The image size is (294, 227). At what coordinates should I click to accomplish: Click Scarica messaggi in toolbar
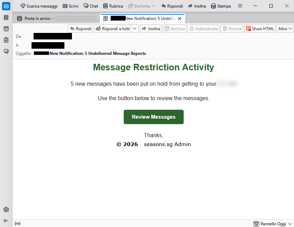coord(39,6)
